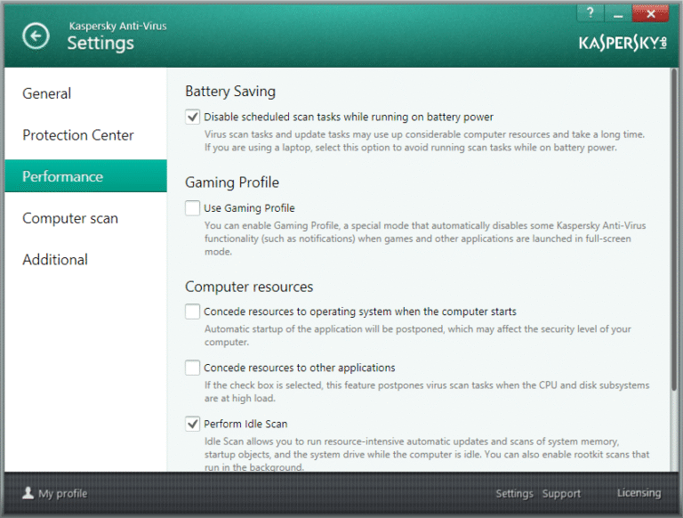Click the Settings link in footer
This screenshot has height=518, width=683.
click(514, 494)
